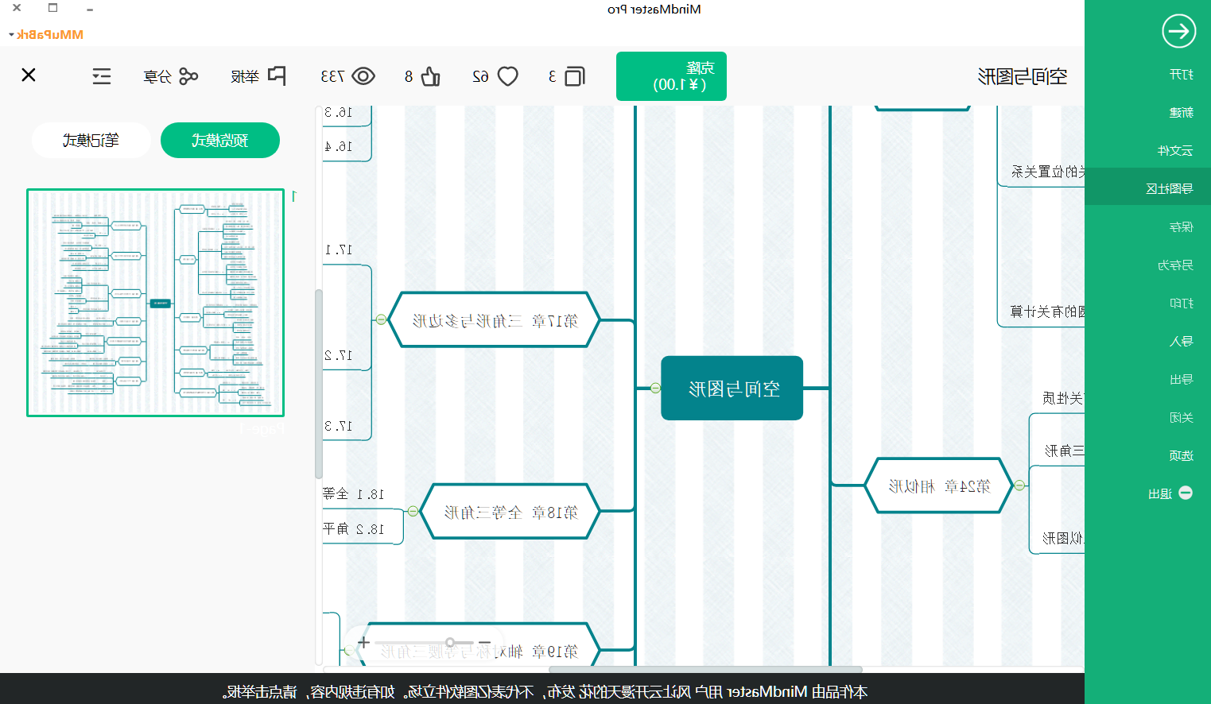This screenshot has width=1211, height=704.
Task: Click the '62' favorites count number
Action: tap(480, 76)
